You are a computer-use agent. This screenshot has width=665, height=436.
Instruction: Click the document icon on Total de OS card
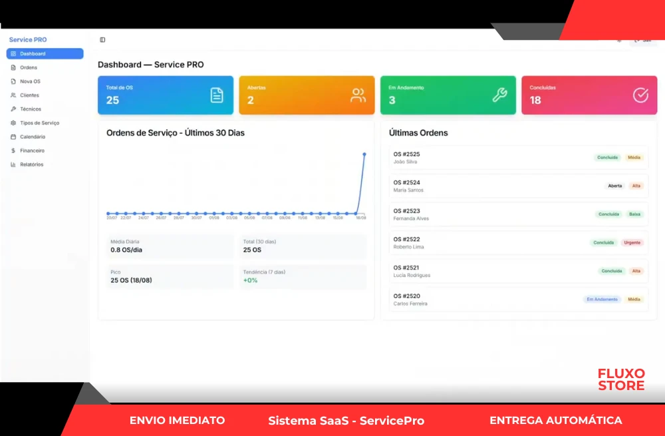click(217, 95)
